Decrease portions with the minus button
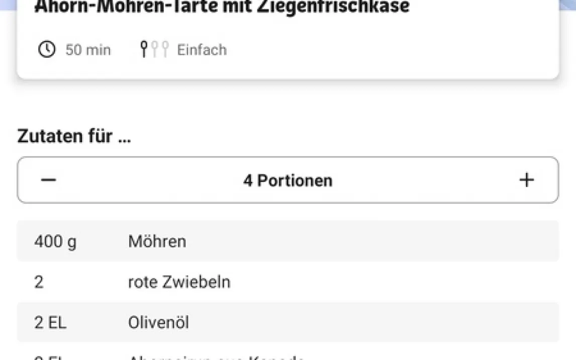The width and height of the screenshot is (576, 360). [48, 180]
